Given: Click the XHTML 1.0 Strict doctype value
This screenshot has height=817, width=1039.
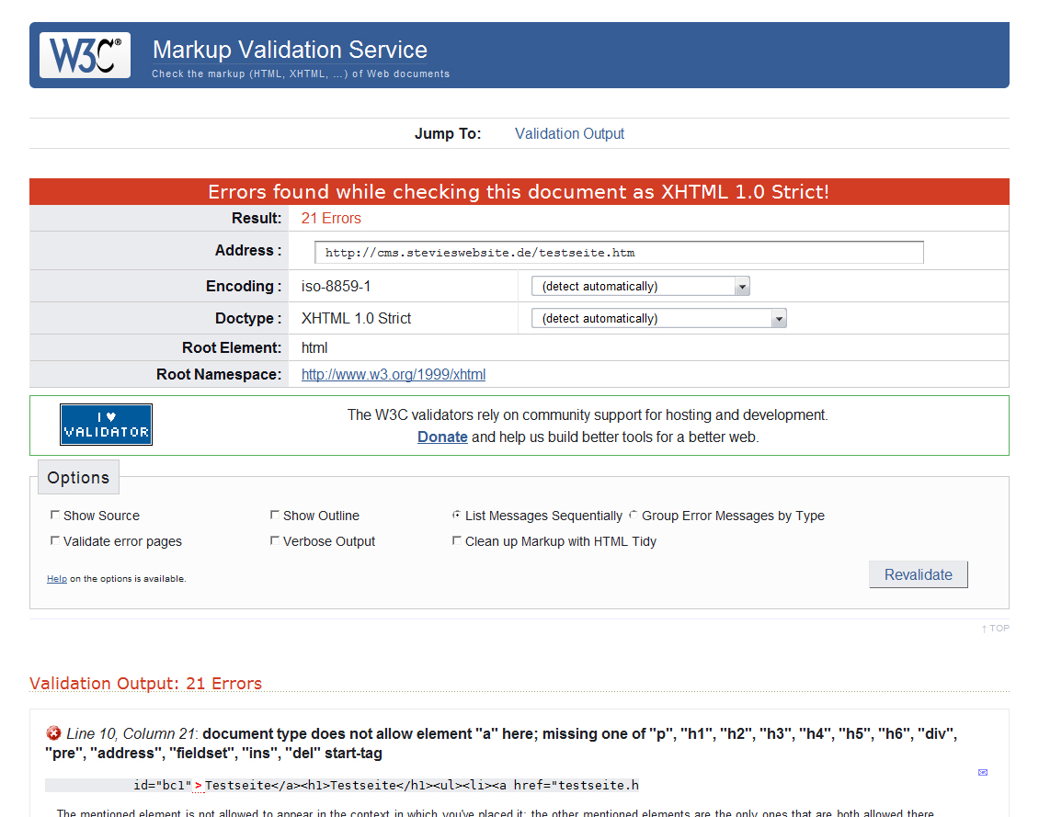Looking at the screenshot, I should tap(357, 319).
